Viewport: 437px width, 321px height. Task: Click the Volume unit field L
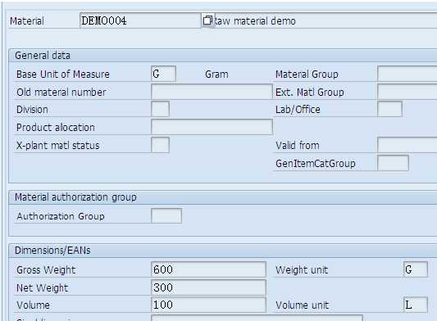[x=415, y=305]
